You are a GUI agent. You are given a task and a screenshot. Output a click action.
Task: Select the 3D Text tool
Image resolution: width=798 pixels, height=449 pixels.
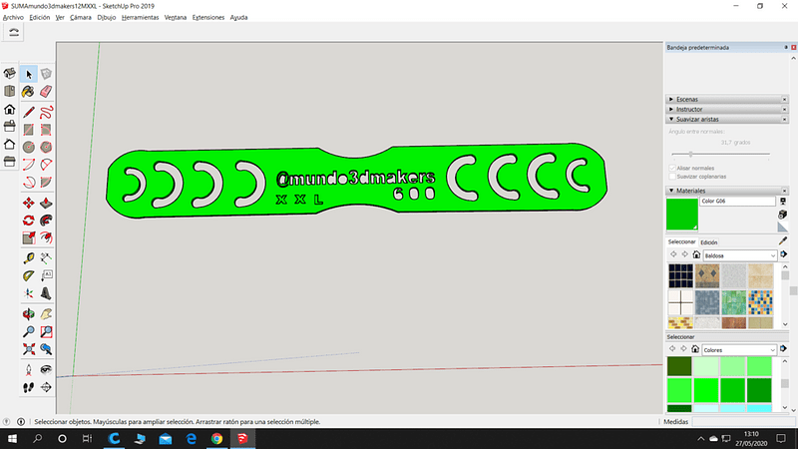tap(46, 293)
